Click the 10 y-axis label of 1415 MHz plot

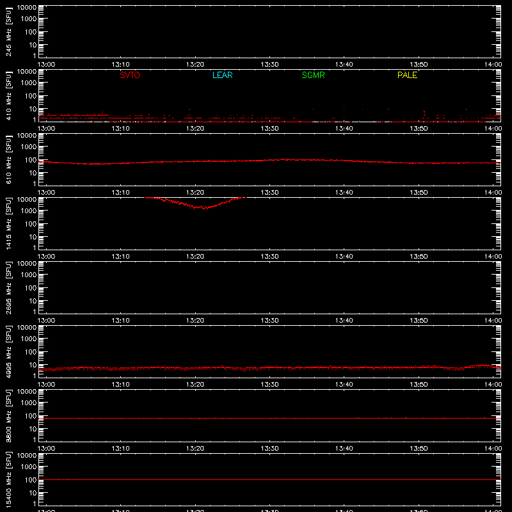(33, 237)
